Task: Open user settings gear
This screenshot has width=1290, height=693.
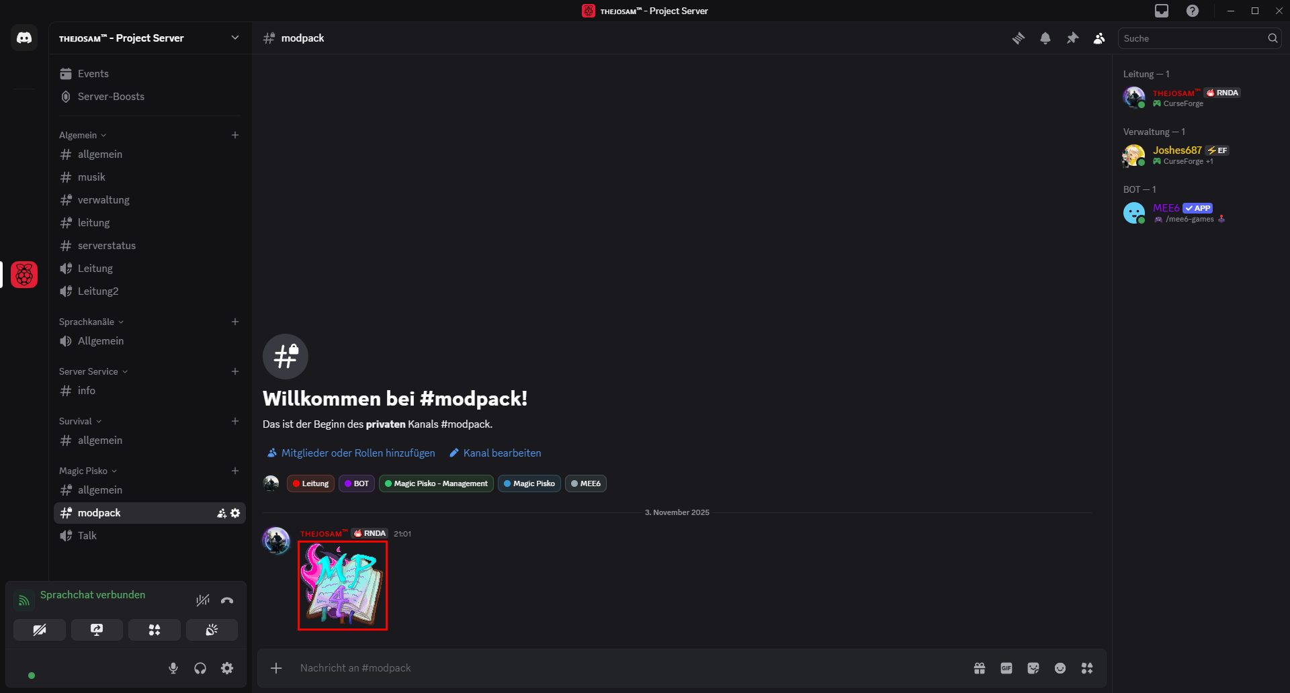Action: (227, 668)
